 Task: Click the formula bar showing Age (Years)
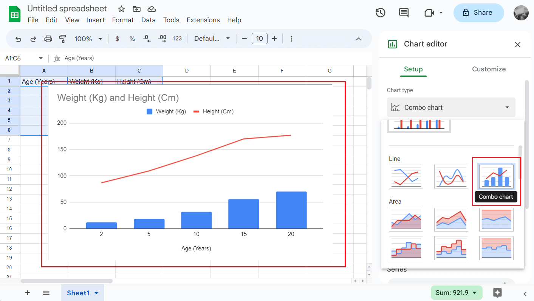(x=215, y=58)
